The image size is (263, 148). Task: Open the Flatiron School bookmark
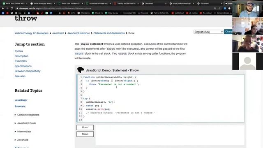coord(160,13)
